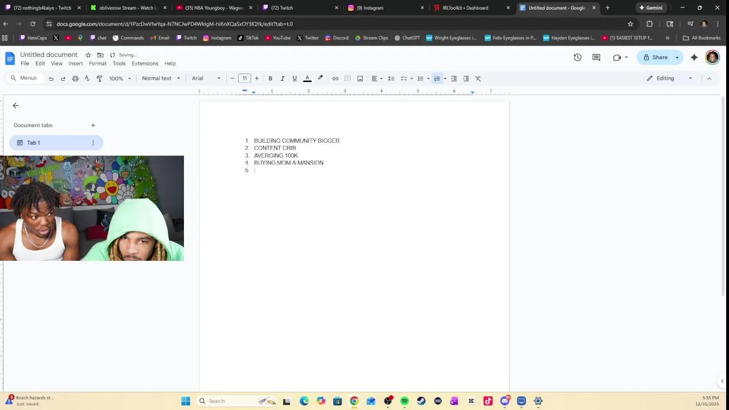The width and height of the screenshot is (729, 410).
Task: Click the font size field showing 11
Action: tap(244, 79)
